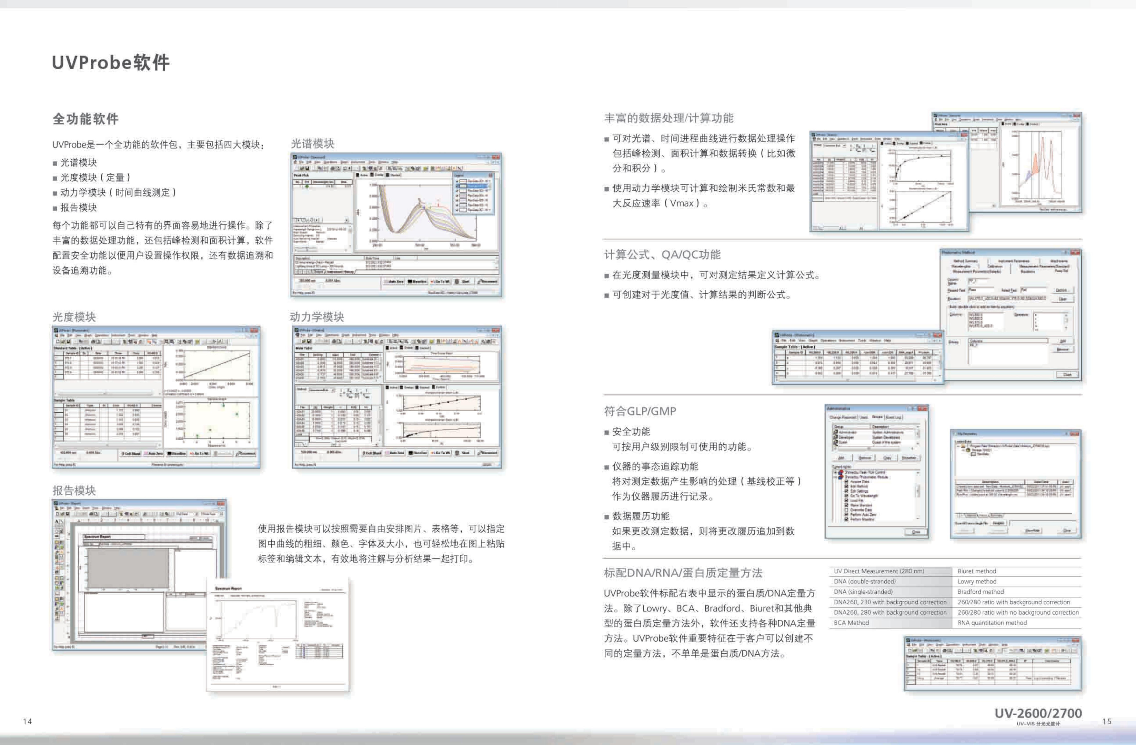Image resolution: width=1136 pixels, height=745 pixels.
Task: Uncheck Acquire Data right in Administration dialog
Action: click(846, 482)
